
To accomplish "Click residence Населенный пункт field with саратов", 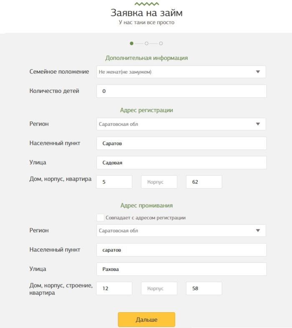I will pyautogui.click(x=181, y=250).
